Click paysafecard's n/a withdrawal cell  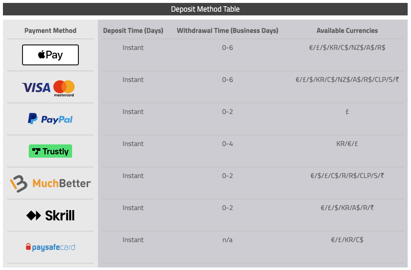click(x=228, y=240)
